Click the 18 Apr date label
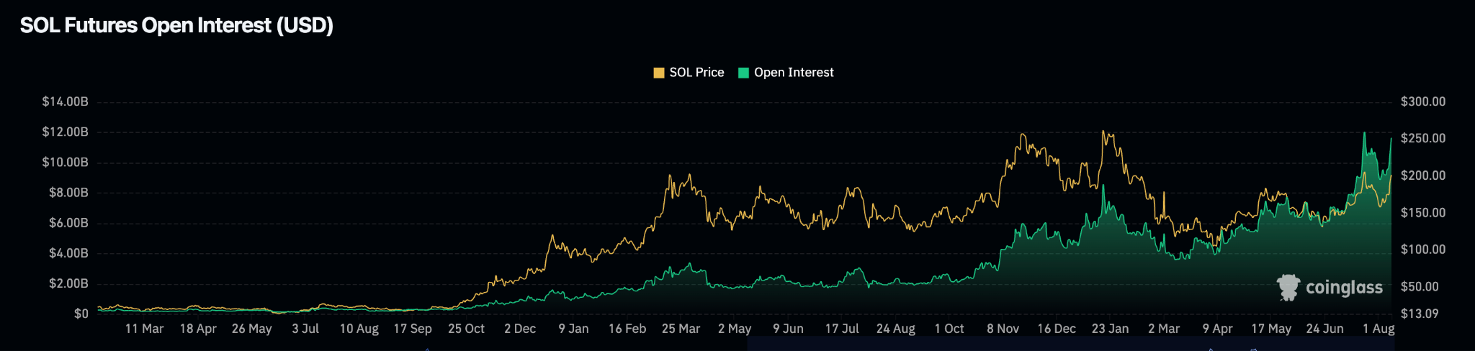The image size is (1475, 351). pyautogui.click(x=198, y=329)
